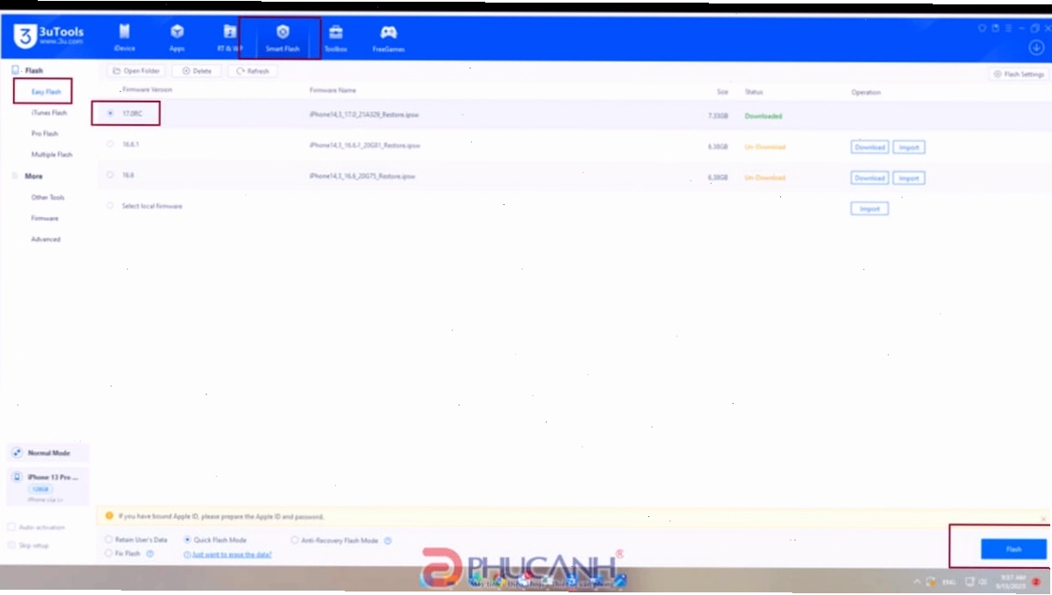Enable the Skip setup checkbox

11,545
